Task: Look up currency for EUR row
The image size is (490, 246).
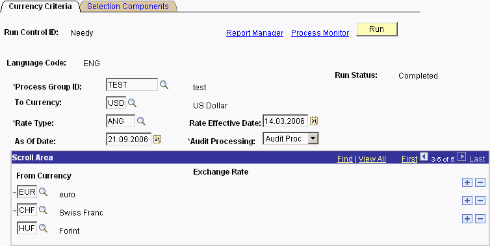Action: pos(43,192)
